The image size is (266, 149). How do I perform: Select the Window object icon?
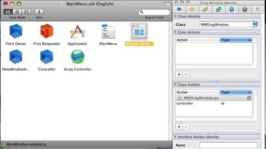click(139, 32)
